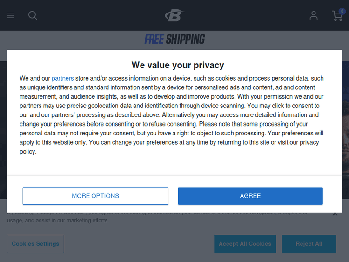This screenshot has width=349, height=262.
Task: Click the privacy consent paragraph text
Action: (x=172, y=115)
